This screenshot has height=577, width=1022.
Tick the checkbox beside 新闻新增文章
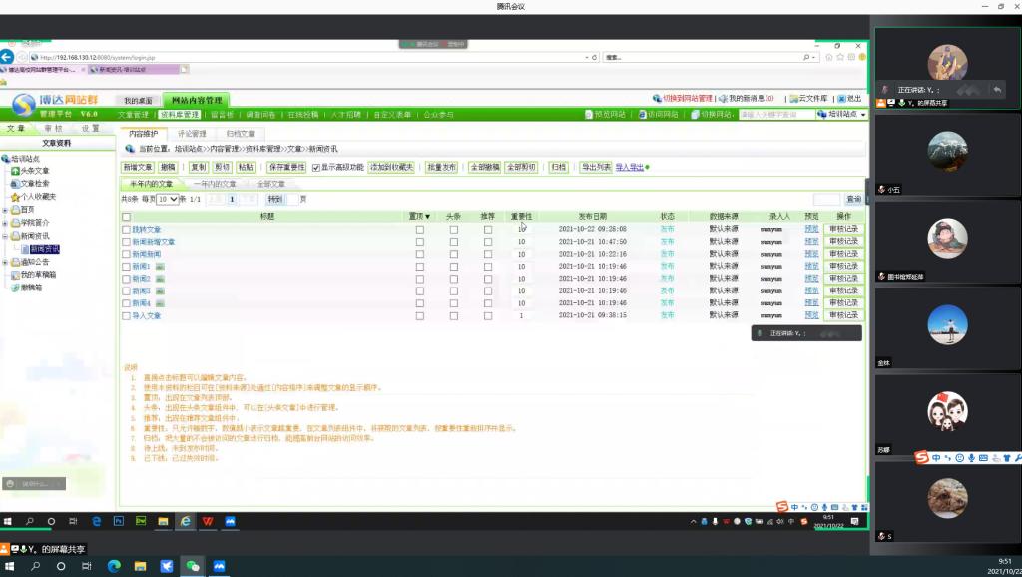click(126, 242)
